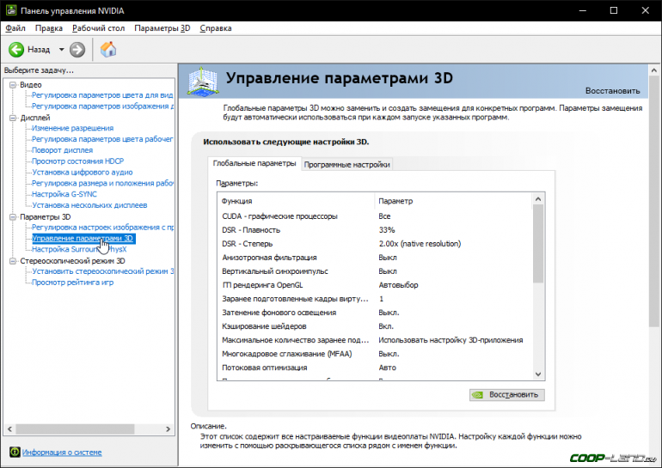The width and height of the screenshot is (662, 468).
Task: Open the Файл menu
Action: click(15, 28)
